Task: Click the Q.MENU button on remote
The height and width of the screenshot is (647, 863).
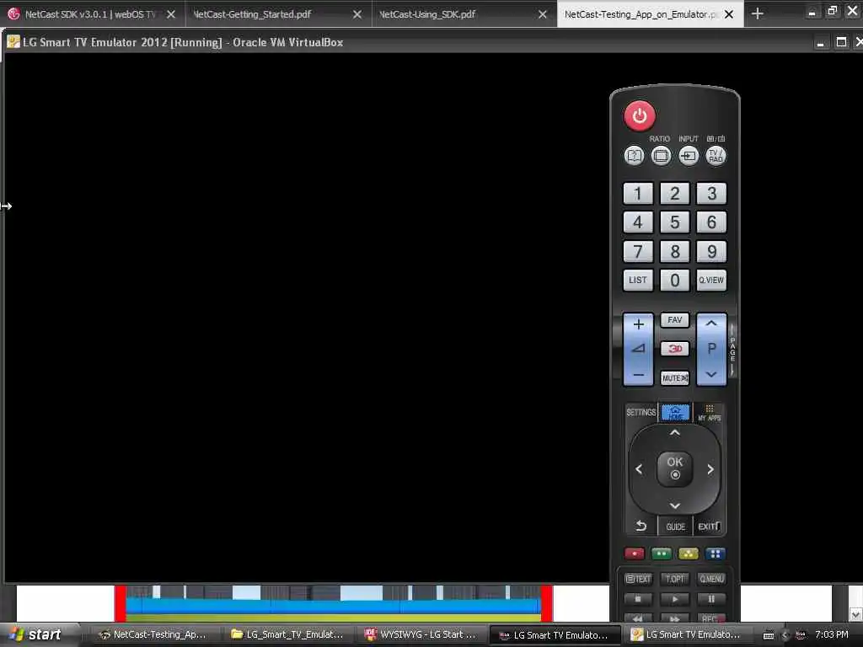Action: 711,580
